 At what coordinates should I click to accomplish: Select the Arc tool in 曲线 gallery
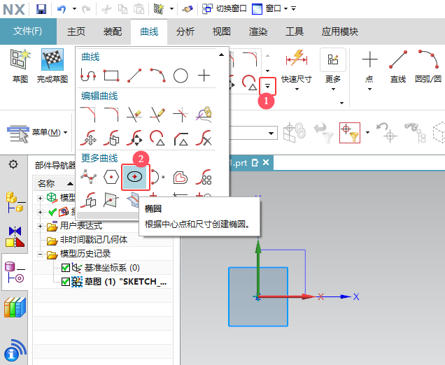158,76
